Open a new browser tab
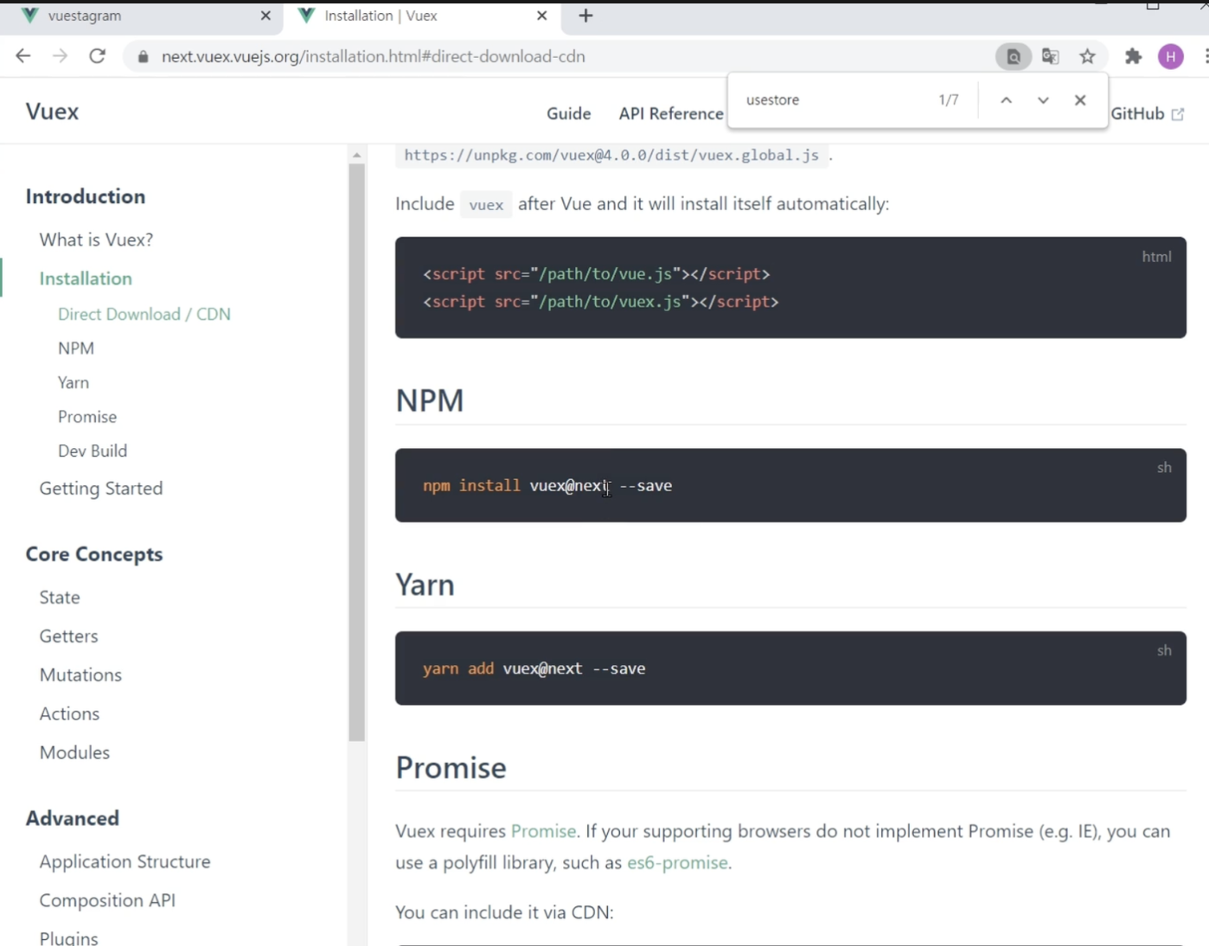The image size is (1209, 946). [585, 16]
